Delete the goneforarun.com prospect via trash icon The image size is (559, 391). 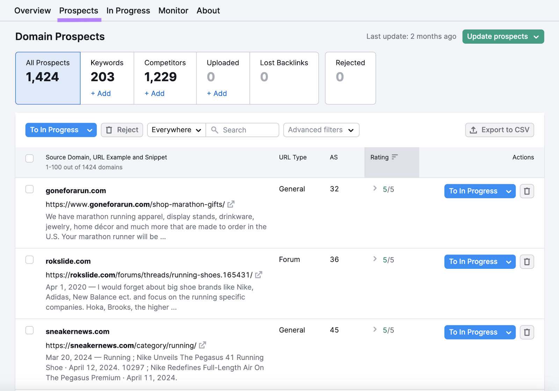click(527, 191)
